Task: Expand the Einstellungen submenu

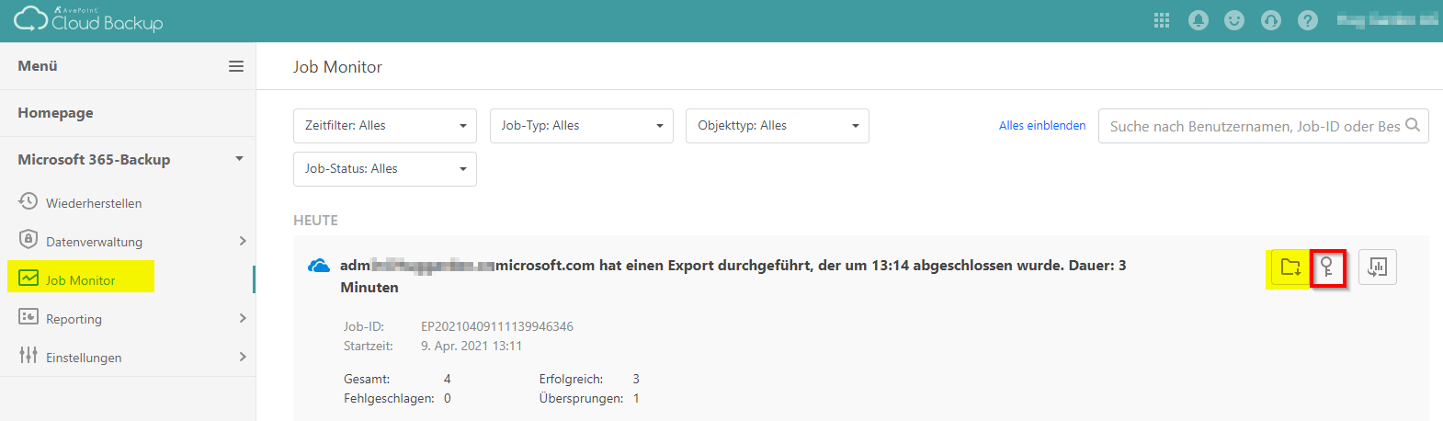Action: (243, 357)
